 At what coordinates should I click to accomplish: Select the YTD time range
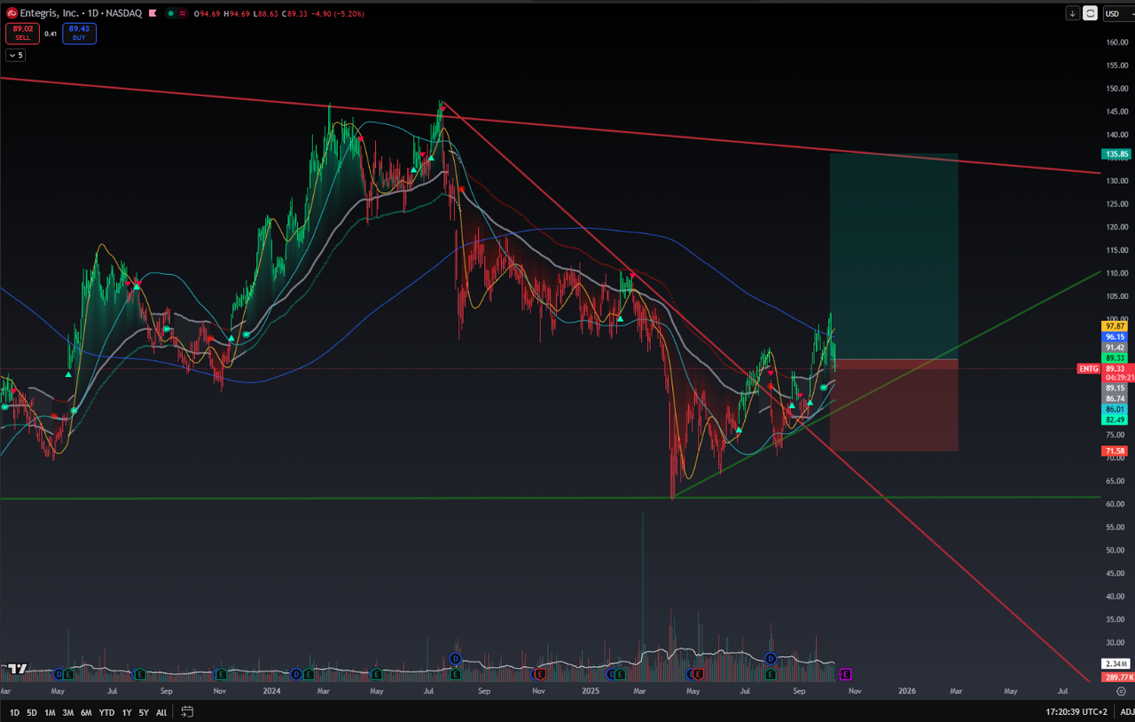[x=106, y=712]
